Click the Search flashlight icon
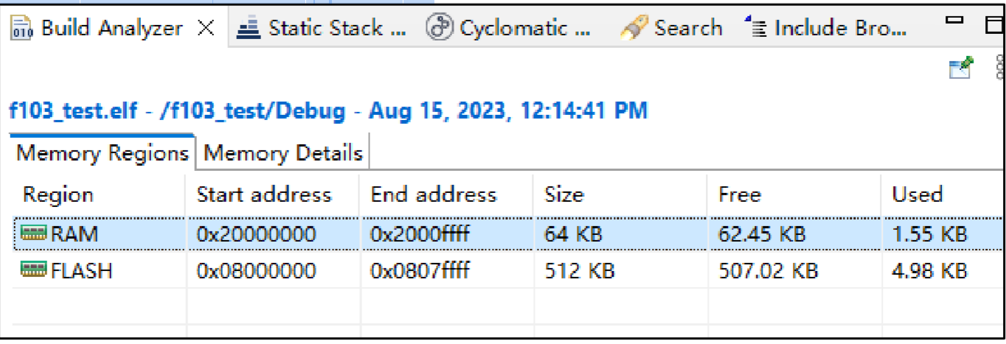 634,29
